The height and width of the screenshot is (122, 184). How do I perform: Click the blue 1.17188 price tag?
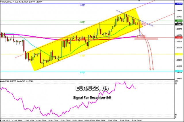(179, 4)
